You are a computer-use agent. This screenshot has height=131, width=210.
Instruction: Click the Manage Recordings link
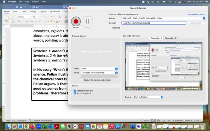[x=196, y=14]
